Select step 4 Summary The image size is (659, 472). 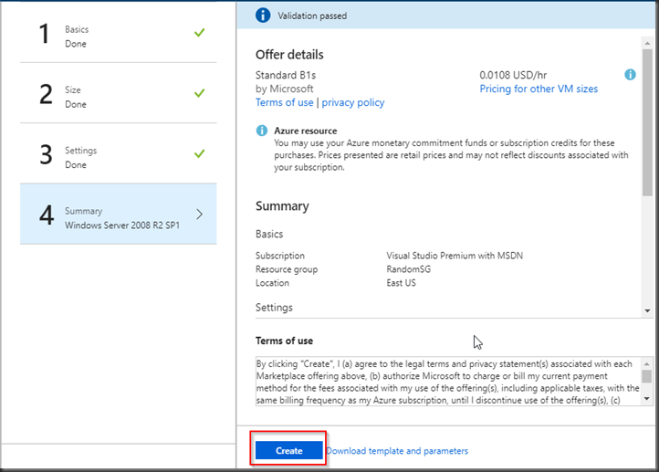coord(118,217)
